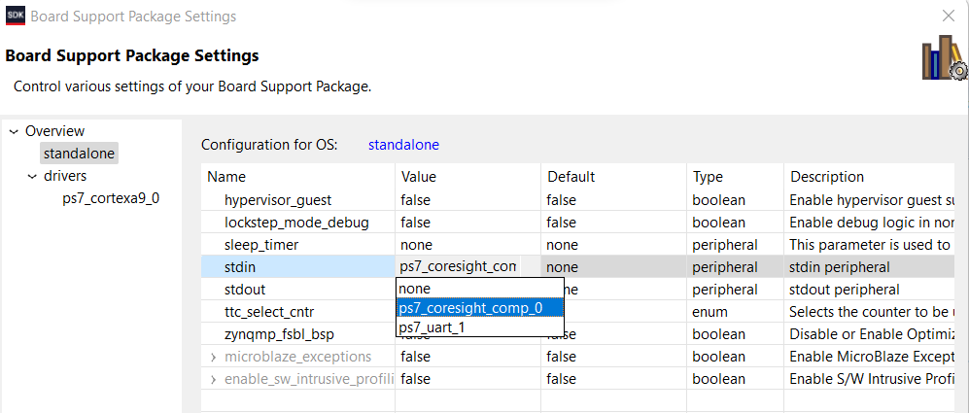Click the Value column header

click(x=419, y=177)
